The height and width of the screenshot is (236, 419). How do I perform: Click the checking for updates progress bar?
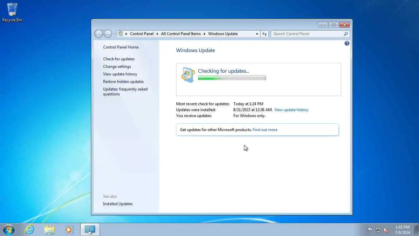[232, 78]
